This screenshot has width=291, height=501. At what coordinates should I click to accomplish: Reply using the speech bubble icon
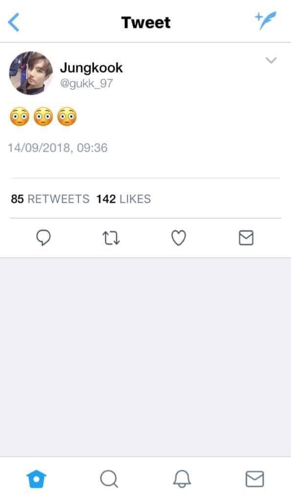[x=44, y=238]
